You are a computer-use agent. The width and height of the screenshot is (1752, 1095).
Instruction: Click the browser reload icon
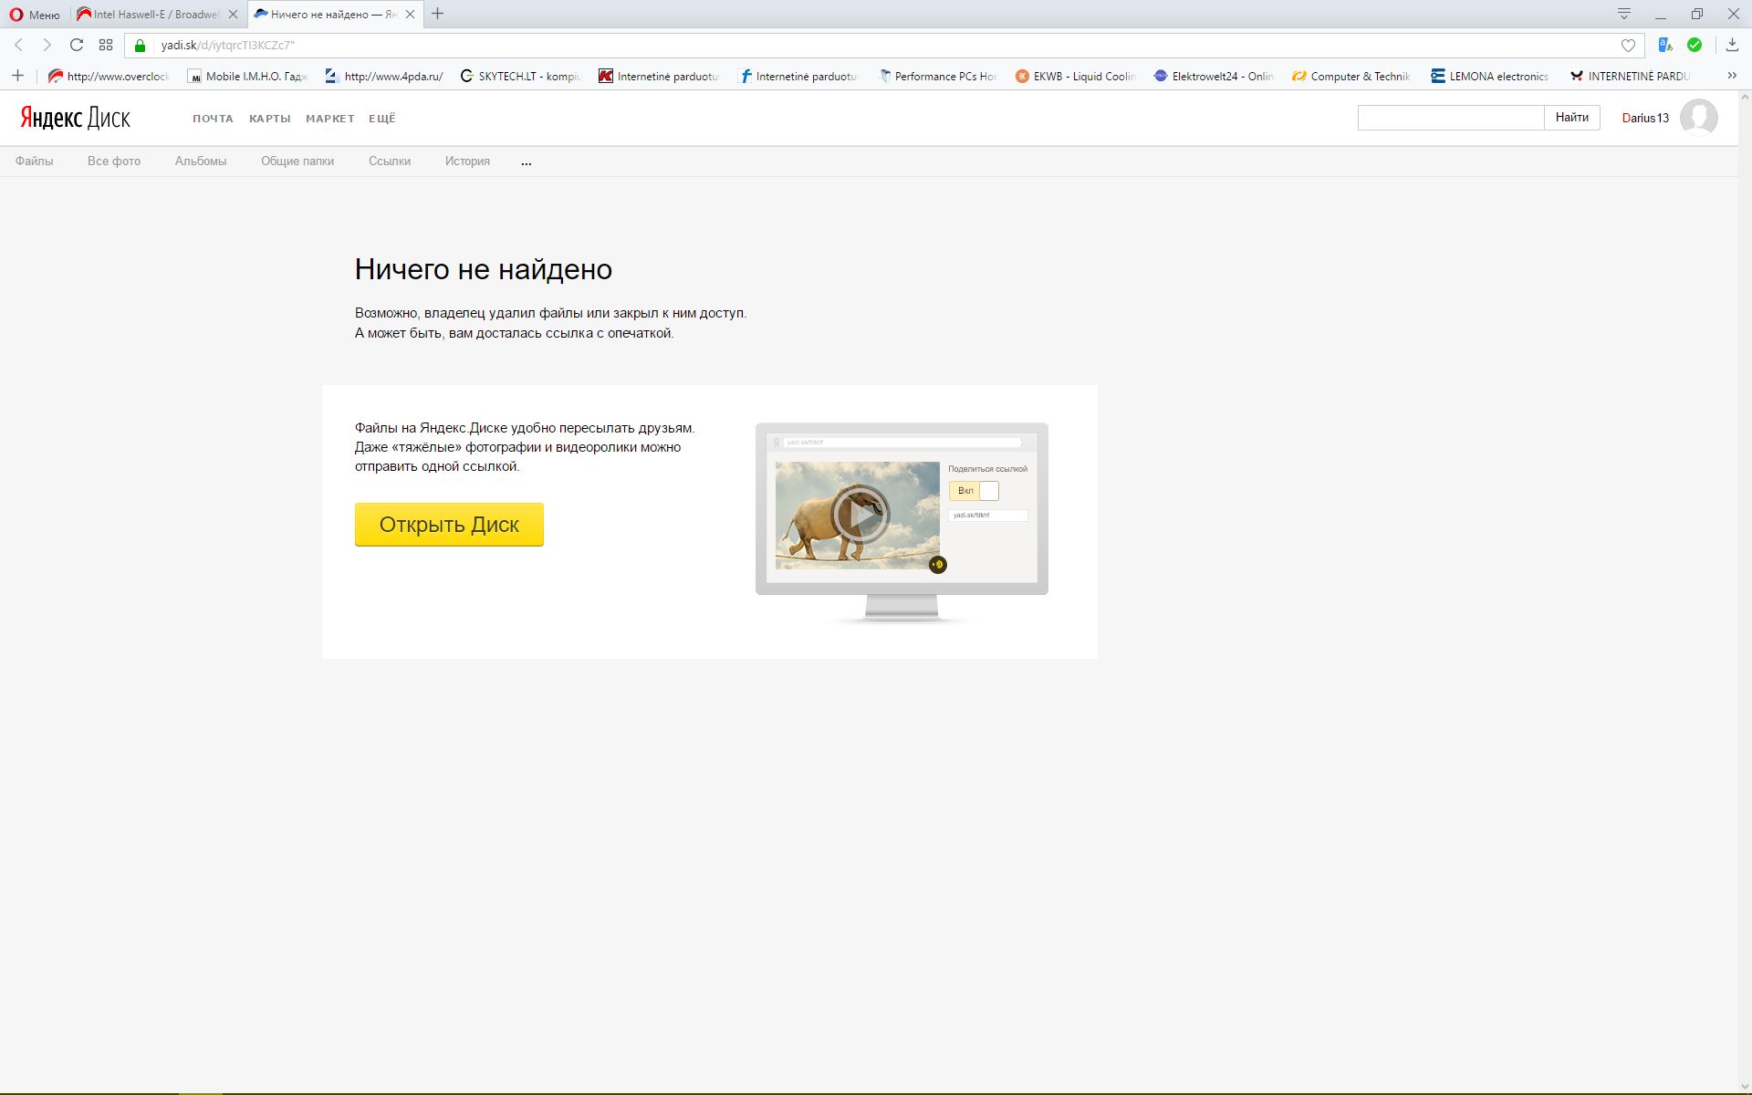77,45
